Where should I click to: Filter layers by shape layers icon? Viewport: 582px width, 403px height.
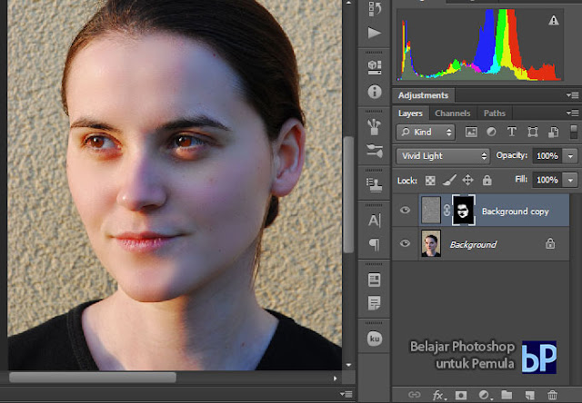533,132
